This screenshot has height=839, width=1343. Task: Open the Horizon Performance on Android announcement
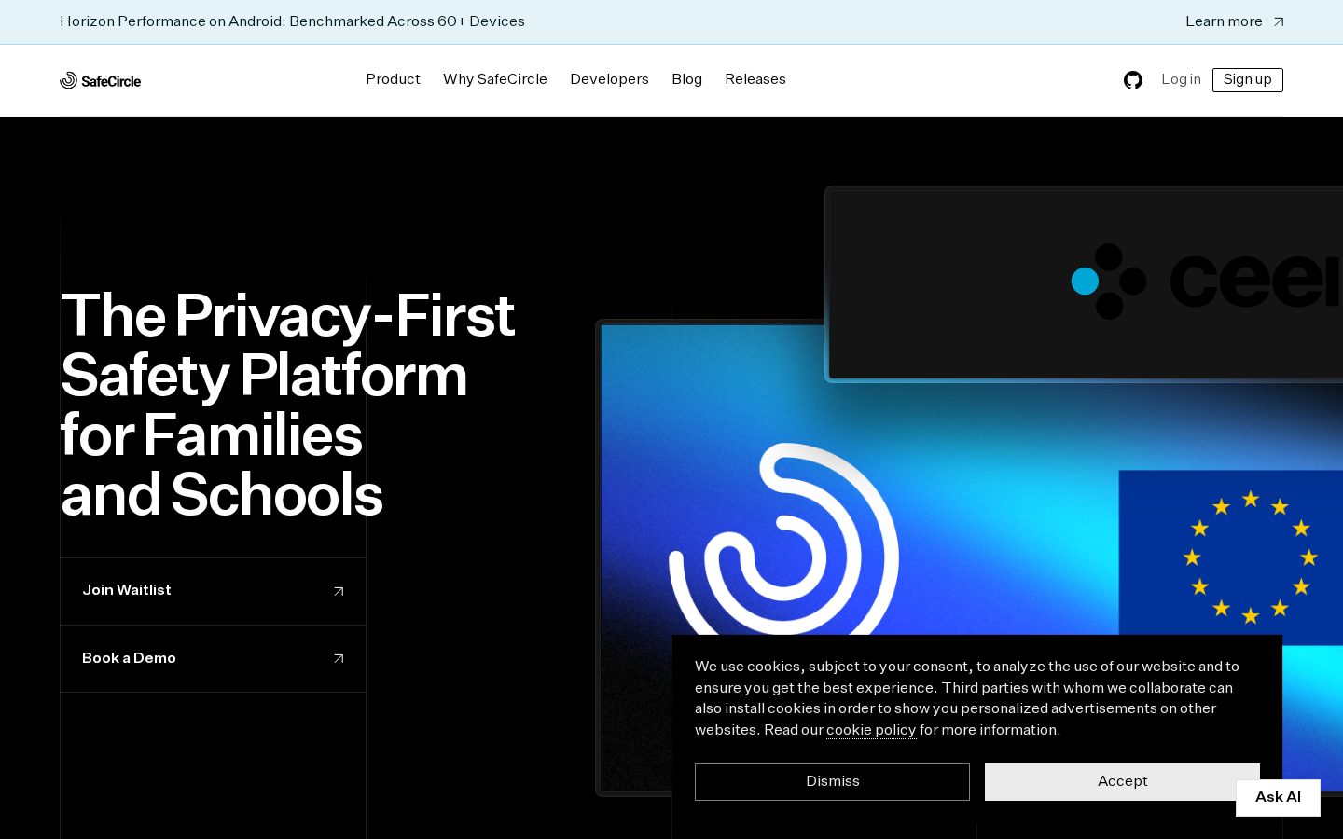[x=292, y=21]
